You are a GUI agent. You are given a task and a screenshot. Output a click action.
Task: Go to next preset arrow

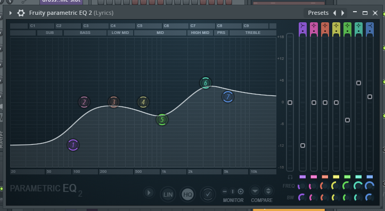342,13
